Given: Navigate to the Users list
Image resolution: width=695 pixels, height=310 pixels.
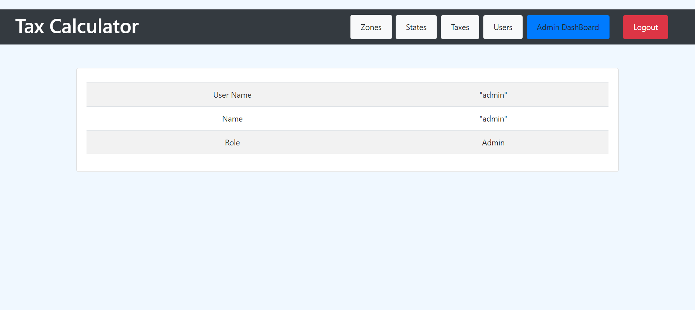Looking at the screenshot, I should (x=503, y=27).
